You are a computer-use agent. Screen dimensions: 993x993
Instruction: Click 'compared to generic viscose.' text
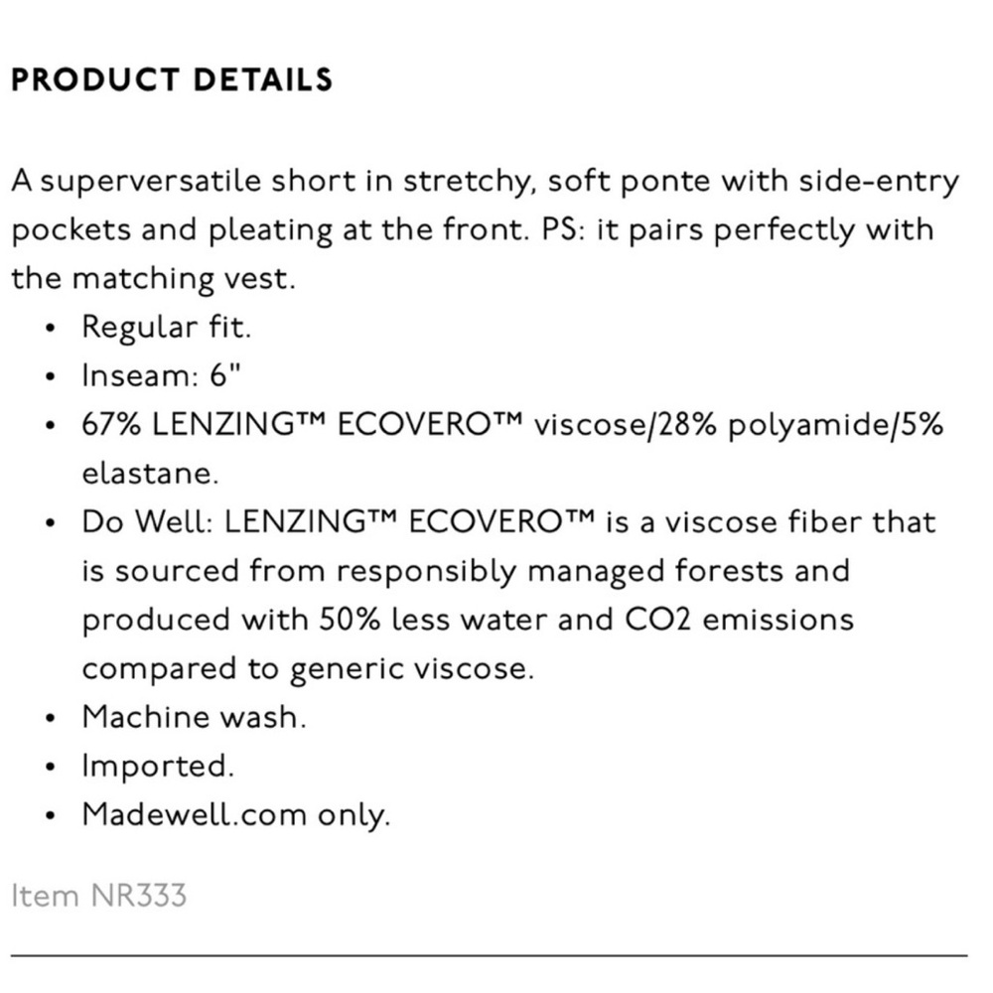tap(308, 668)
